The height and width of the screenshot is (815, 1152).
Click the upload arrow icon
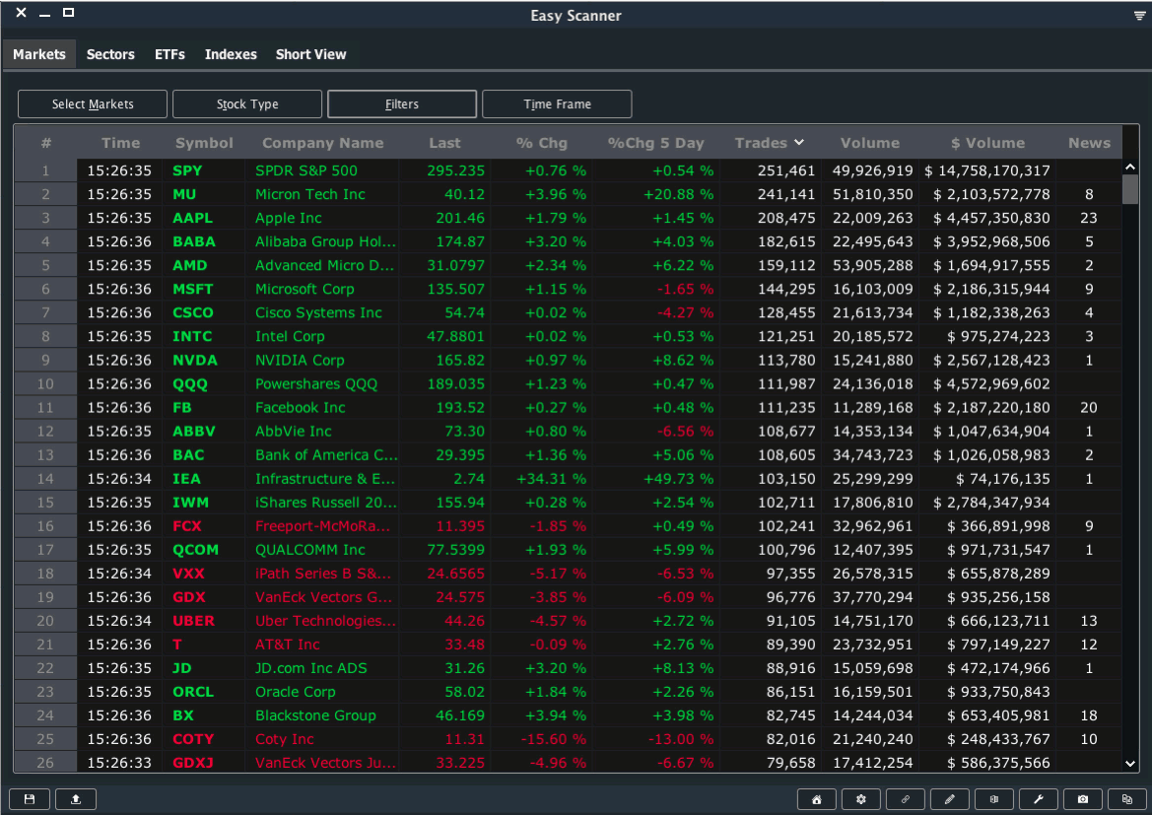point(76,799)
